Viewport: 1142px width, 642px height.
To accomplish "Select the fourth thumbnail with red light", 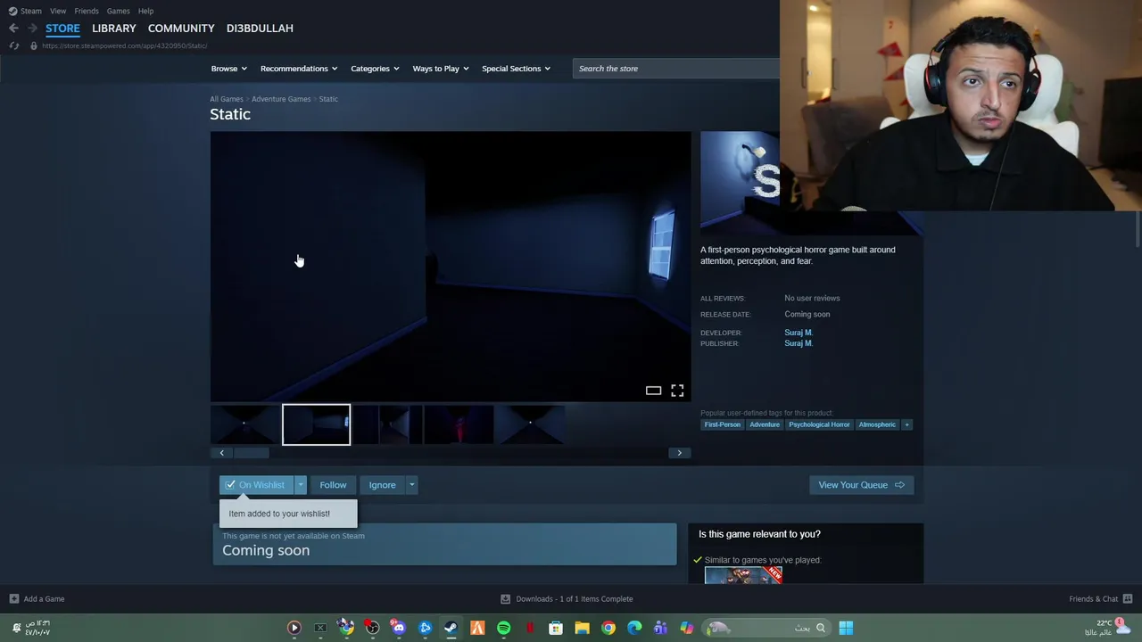I will (459, 424).
